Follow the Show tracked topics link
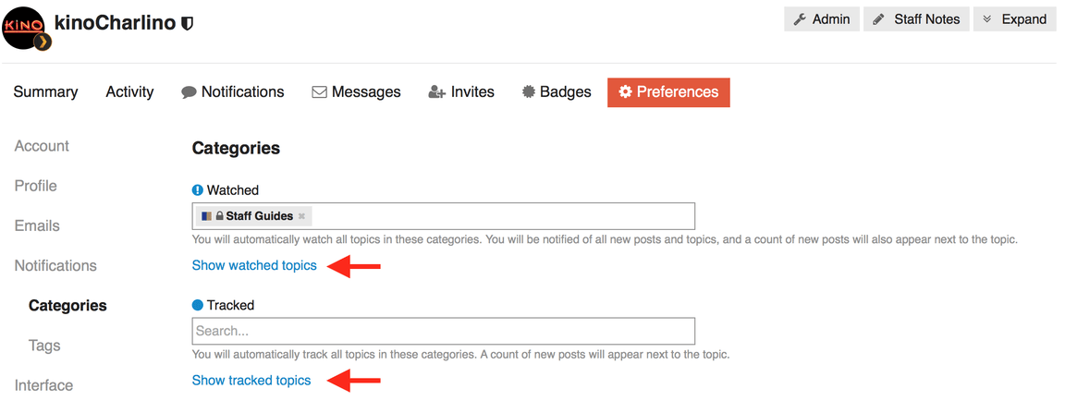 pos(251,380)
